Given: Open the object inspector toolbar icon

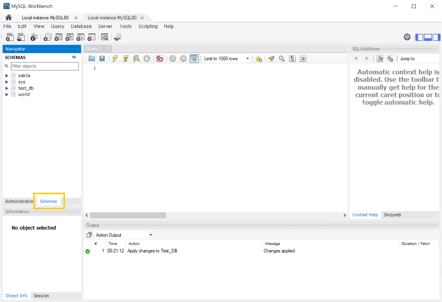Looking at the screenshot, I should (34, 37).
